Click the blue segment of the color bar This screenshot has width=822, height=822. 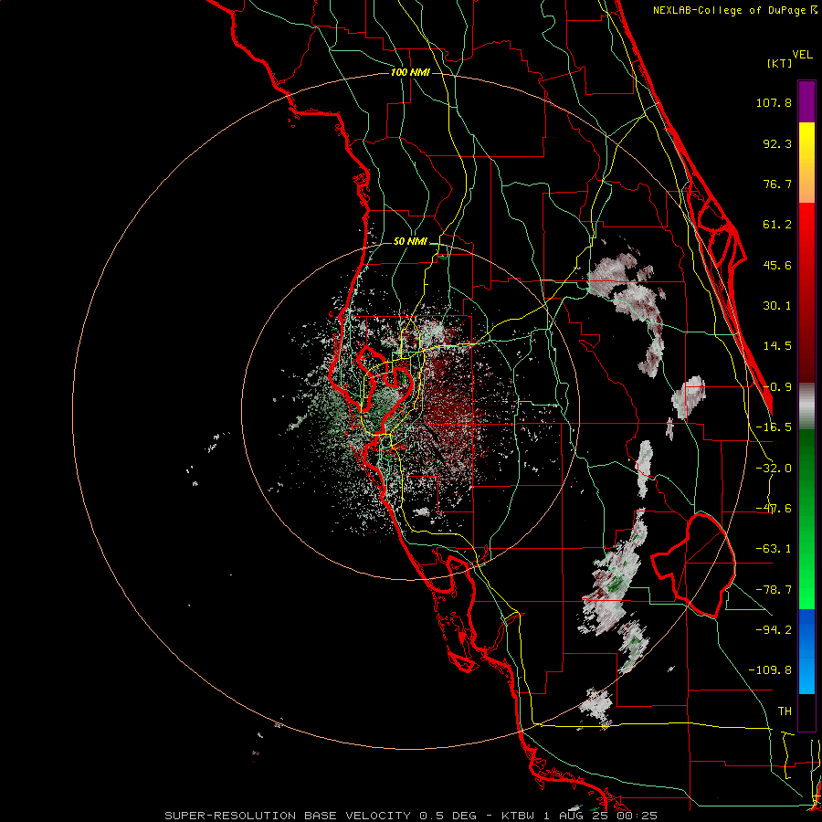point(806,651)
